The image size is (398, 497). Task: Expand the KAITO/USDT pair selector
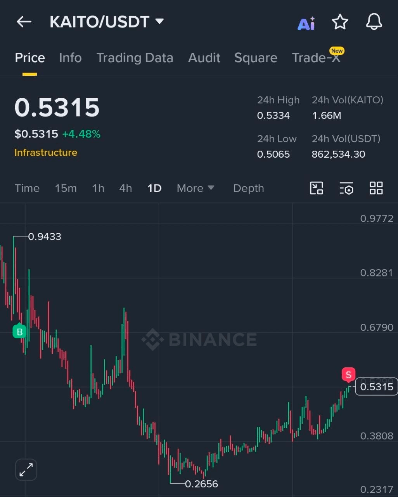(107, 22)
